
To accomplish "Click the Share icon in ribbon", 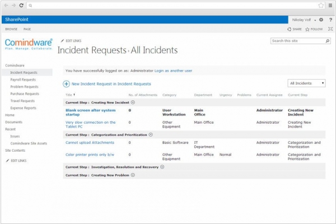I will [289, 29].
